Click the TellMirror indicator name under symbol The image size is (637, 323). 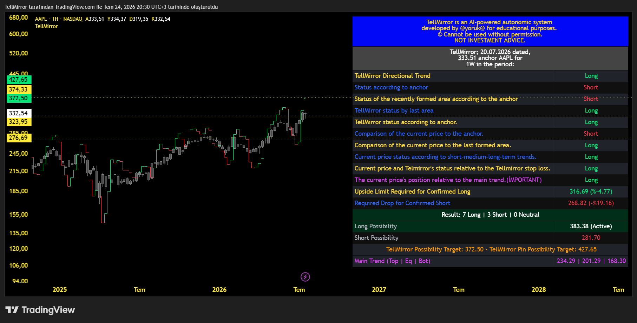tap(46, 26)
